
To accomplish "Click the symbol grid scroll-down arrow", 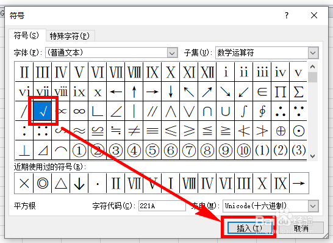I will [313, 156].
